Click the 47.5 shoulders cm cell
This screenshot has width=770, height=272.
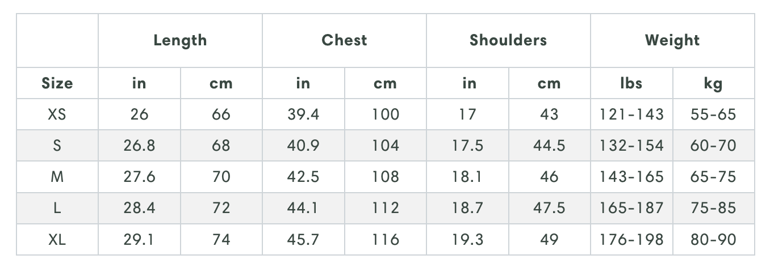(x=549, y=208)
